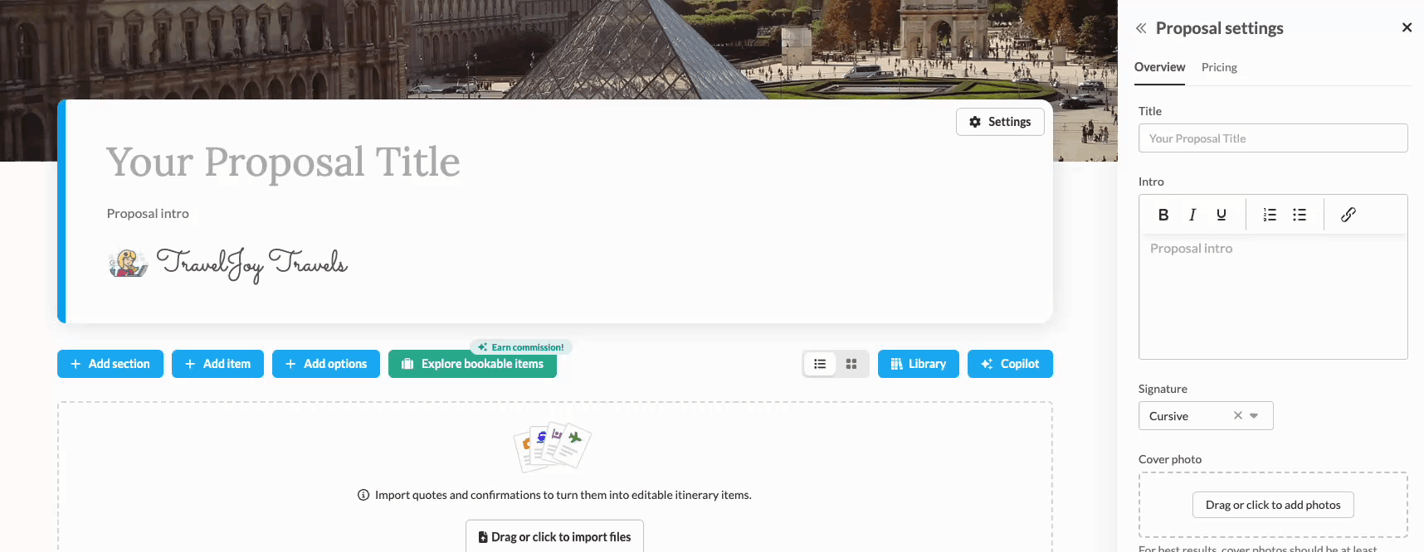Select the Overview tab
Image resolution: width=1424 pixels, height=552 pixels.
pyautogui.click(x=1159, y=67)
